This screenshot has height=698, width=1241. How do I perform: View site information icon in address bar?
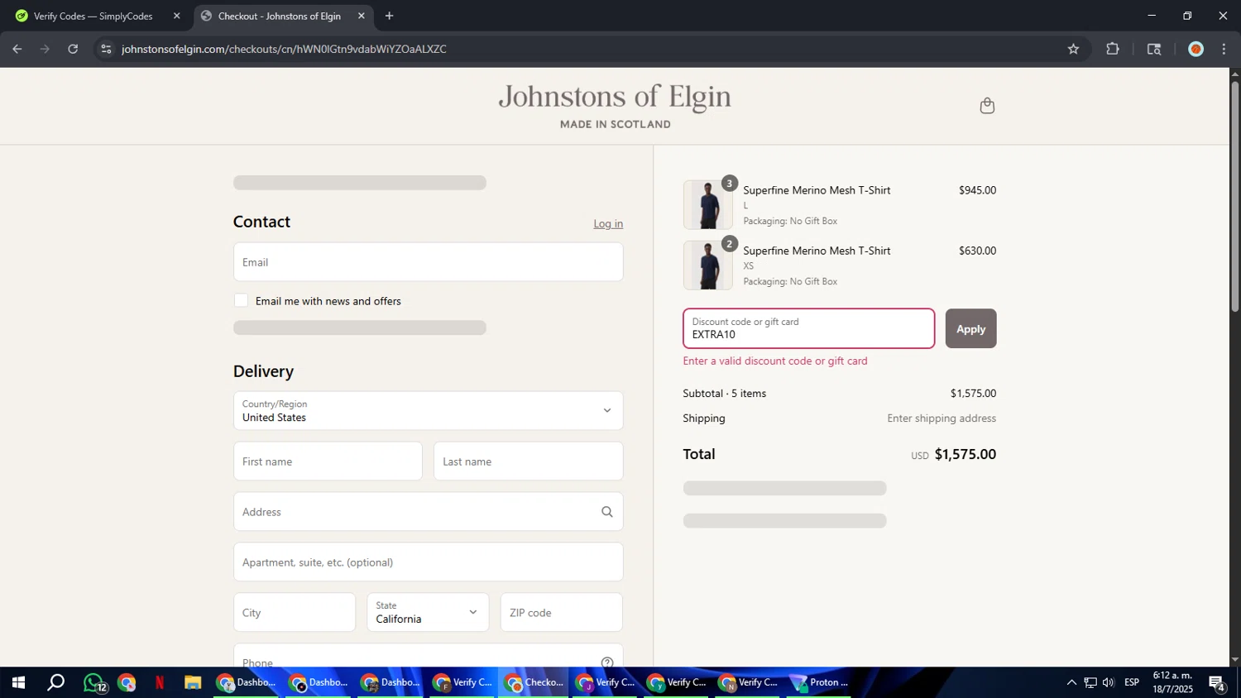(x=105, y=49)
